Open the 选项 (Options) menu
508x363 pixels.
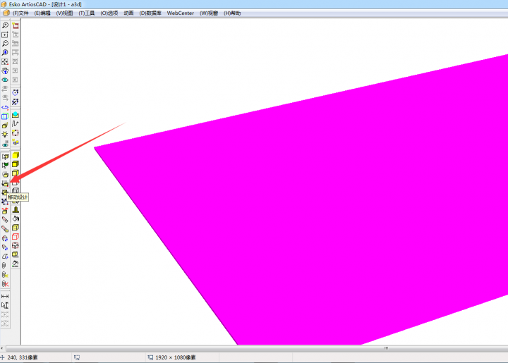pos(109,13)
